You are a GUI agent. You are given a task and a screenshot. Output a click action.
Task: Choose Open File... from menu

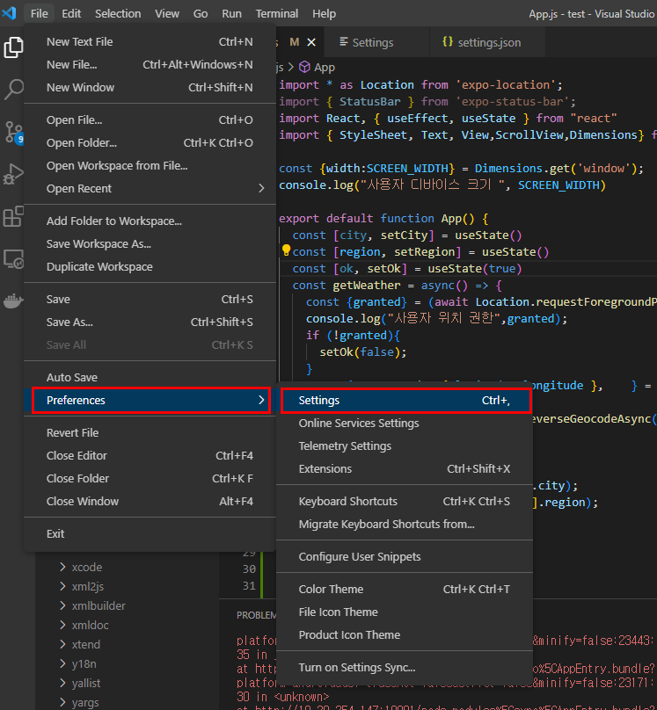pos(150,120)
